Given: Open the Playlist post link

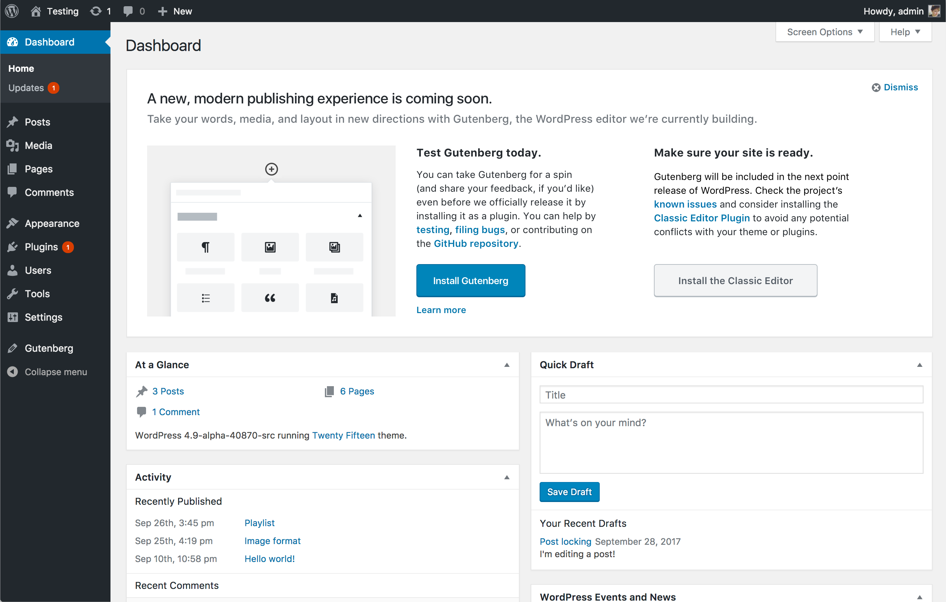Looking at the screenshot, I should coord(260,523).
